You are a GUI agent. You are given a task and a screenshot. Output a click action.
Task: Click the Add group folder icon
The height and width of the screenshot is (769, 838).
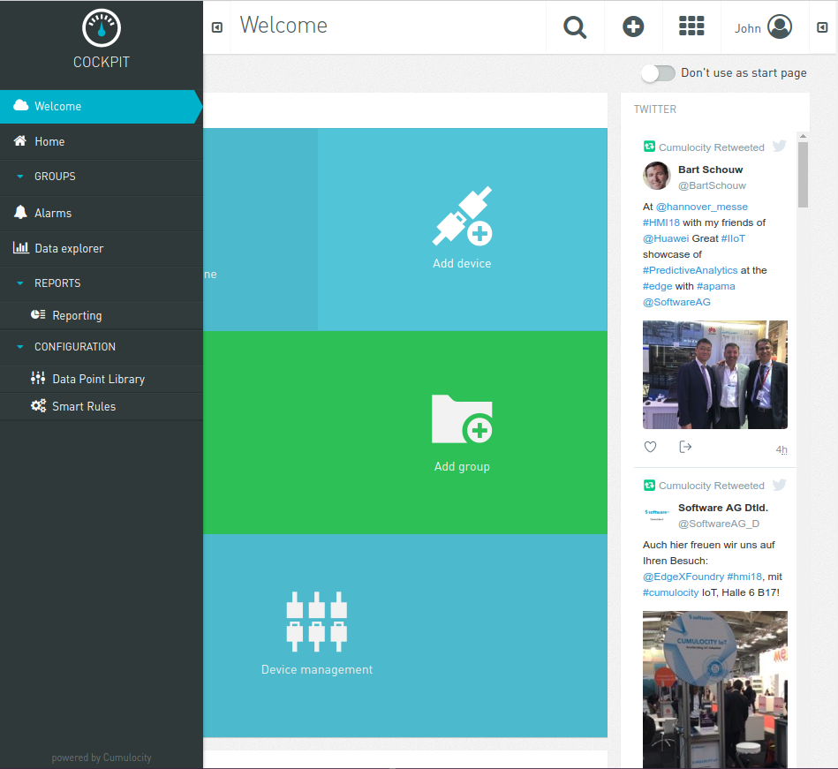pos(462,418)
